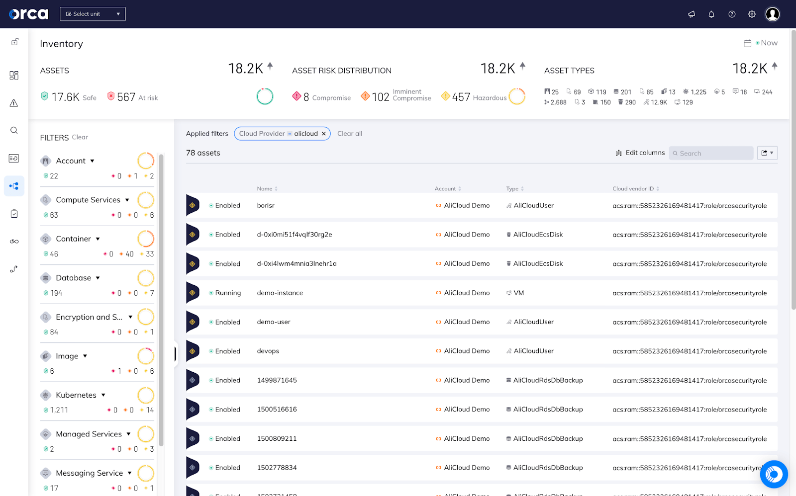Screen dimensions: 796x496
Task: Remove the Cloud Provider alicloud filter chip
Action: pos(324,133)
